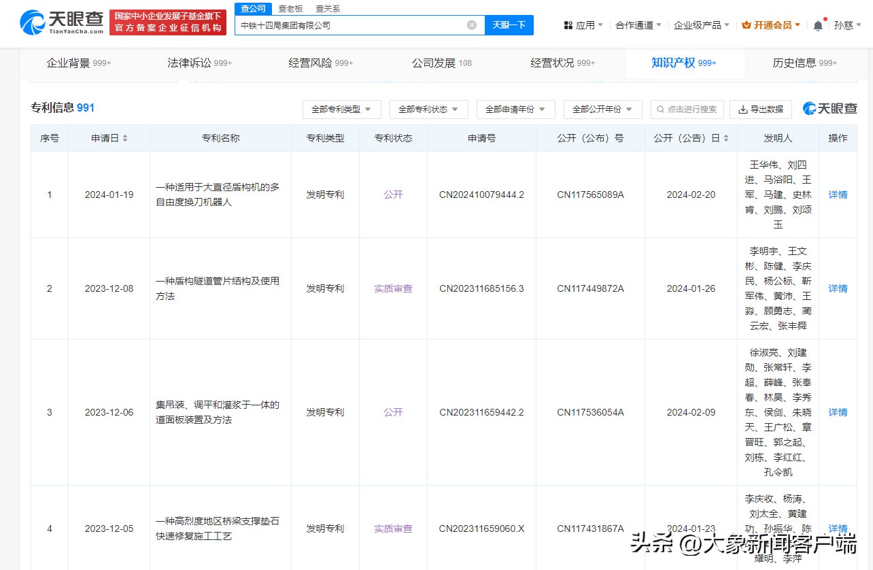Open the 全部专利状态 dropdown
873x570 pixels.
428,109
